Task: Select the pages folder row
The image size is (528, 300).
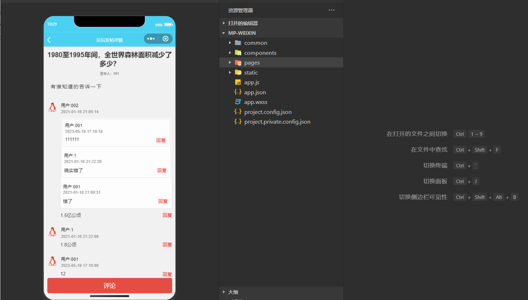Action: tap(281, 62)
